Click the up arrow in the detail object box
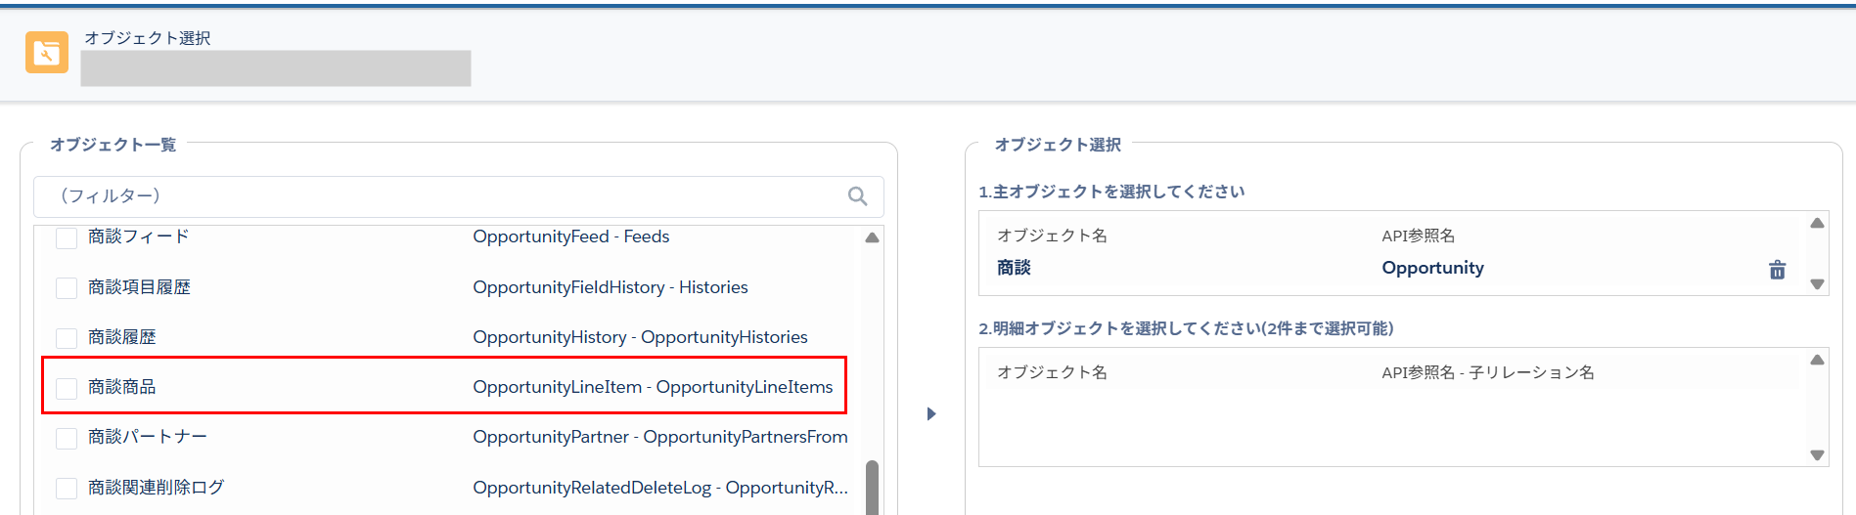 [x=1817, y=360]
